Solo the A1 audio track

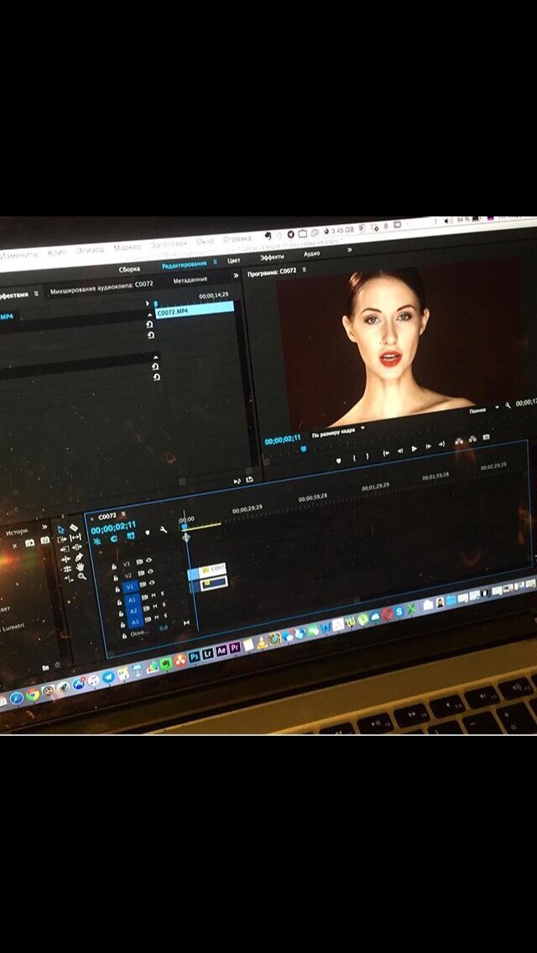163,593
